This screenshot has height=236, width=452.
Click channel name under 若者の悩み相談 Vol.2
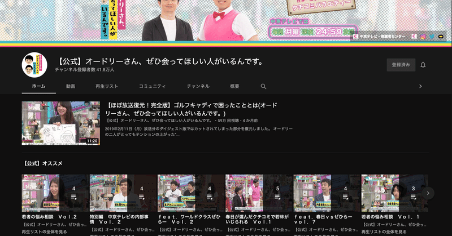54,225
